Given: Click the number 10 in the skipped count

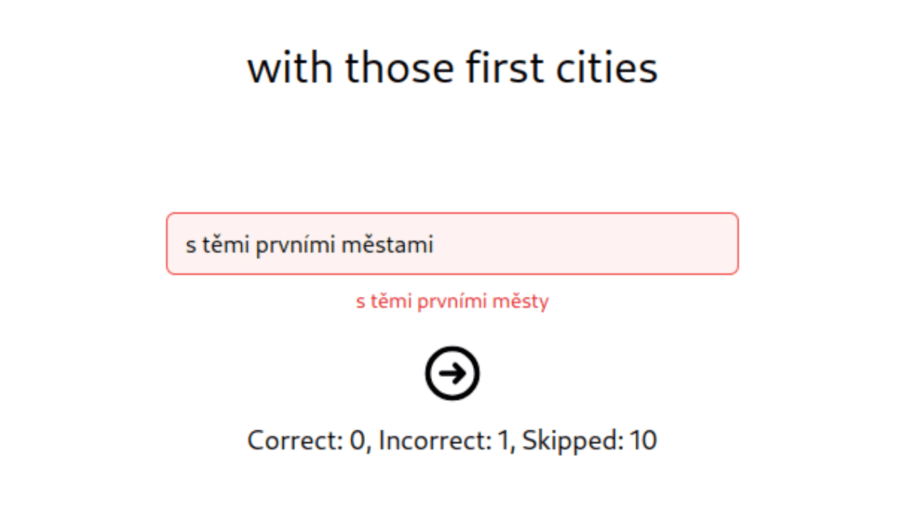Looking at the screenshot, I should pos(643,440).
